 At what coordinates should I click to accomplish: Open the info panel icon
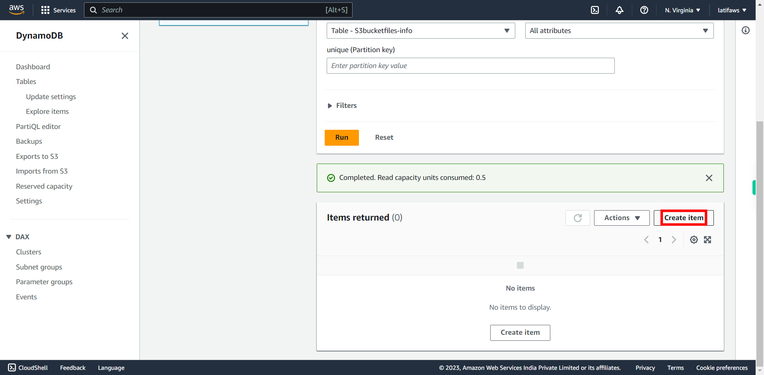click(746, 30)
